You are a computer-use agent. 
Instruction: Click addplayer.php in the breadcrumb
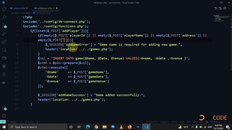[42, 13]
